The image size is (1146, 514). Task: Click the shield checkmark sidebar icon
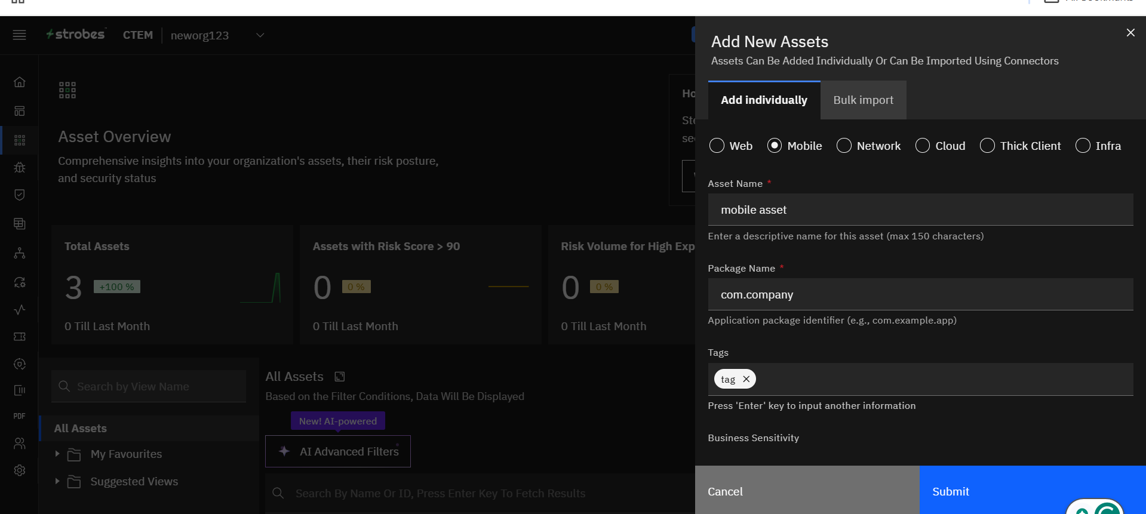click(x=20, y=195)
